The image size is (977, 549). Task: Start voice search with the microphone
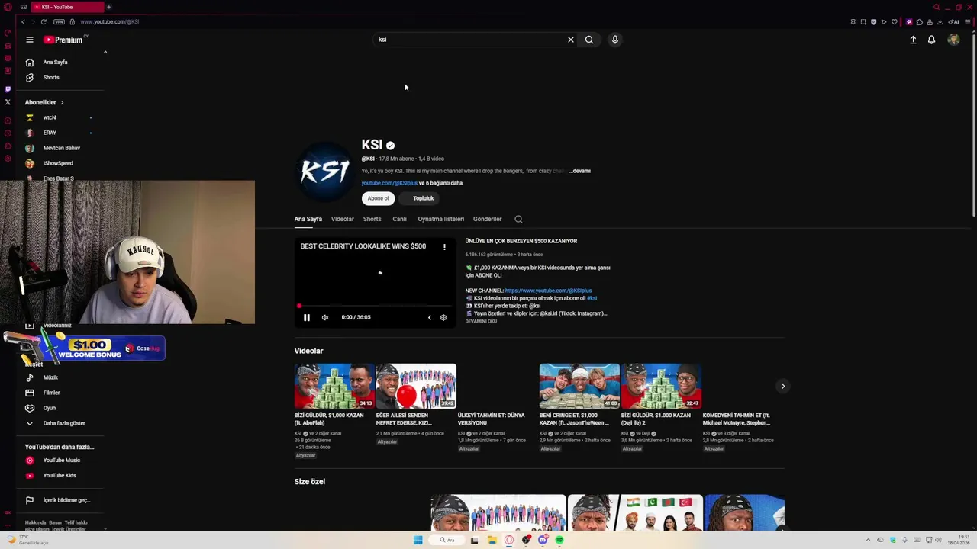click(614, 40)
